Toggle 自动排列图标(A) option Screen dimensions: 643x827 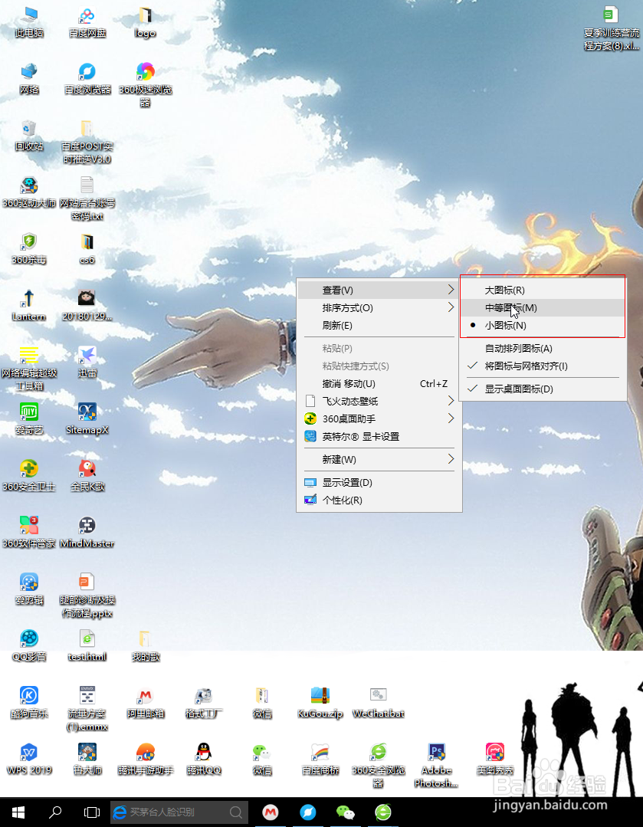543,348
